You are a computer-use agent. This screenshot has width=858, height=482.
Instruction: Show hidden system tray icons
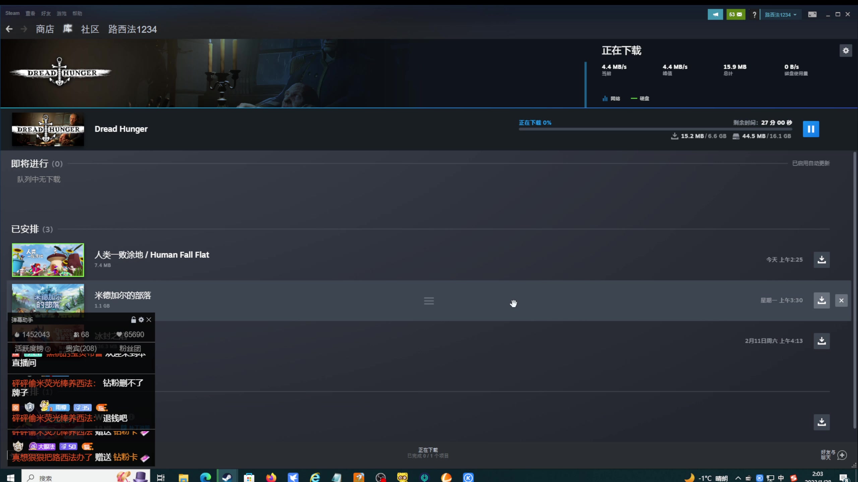[x=738, y=478]
